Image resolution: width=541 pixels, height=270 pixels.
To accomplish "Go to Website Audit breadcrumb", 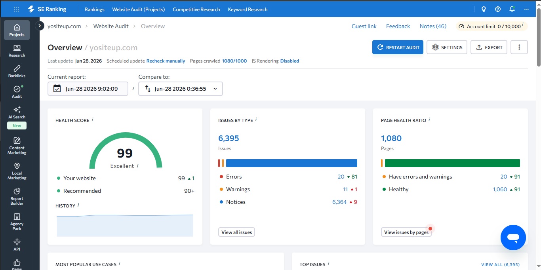I will (111, 26).
